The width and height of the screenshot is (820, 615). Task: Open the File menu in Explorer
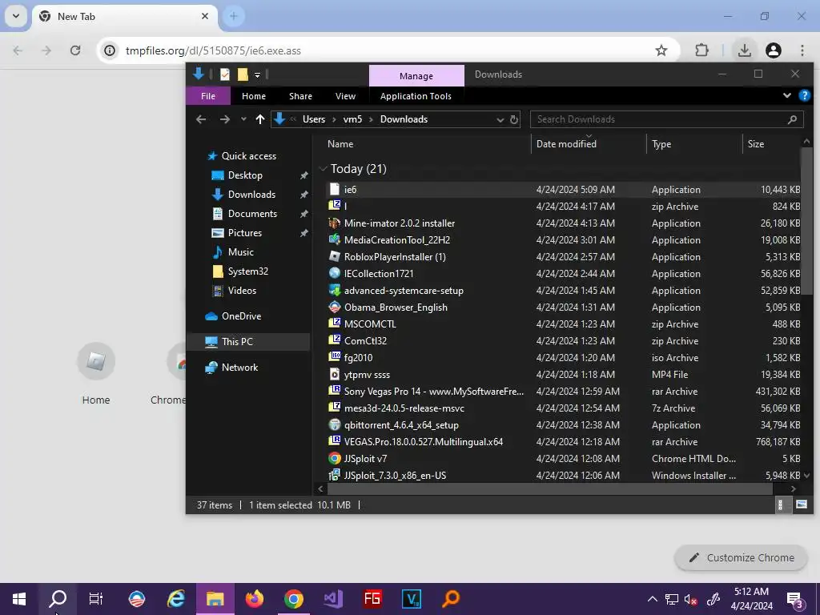207,96
